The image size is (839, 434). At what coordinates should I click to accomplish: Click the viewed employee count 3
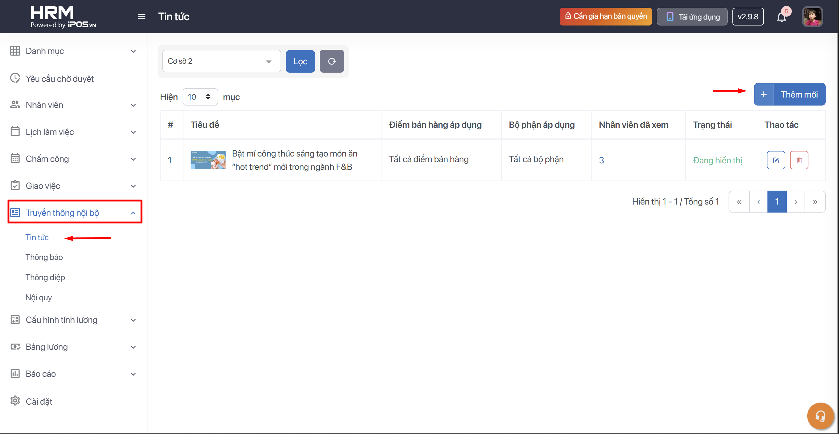point(601,160)
